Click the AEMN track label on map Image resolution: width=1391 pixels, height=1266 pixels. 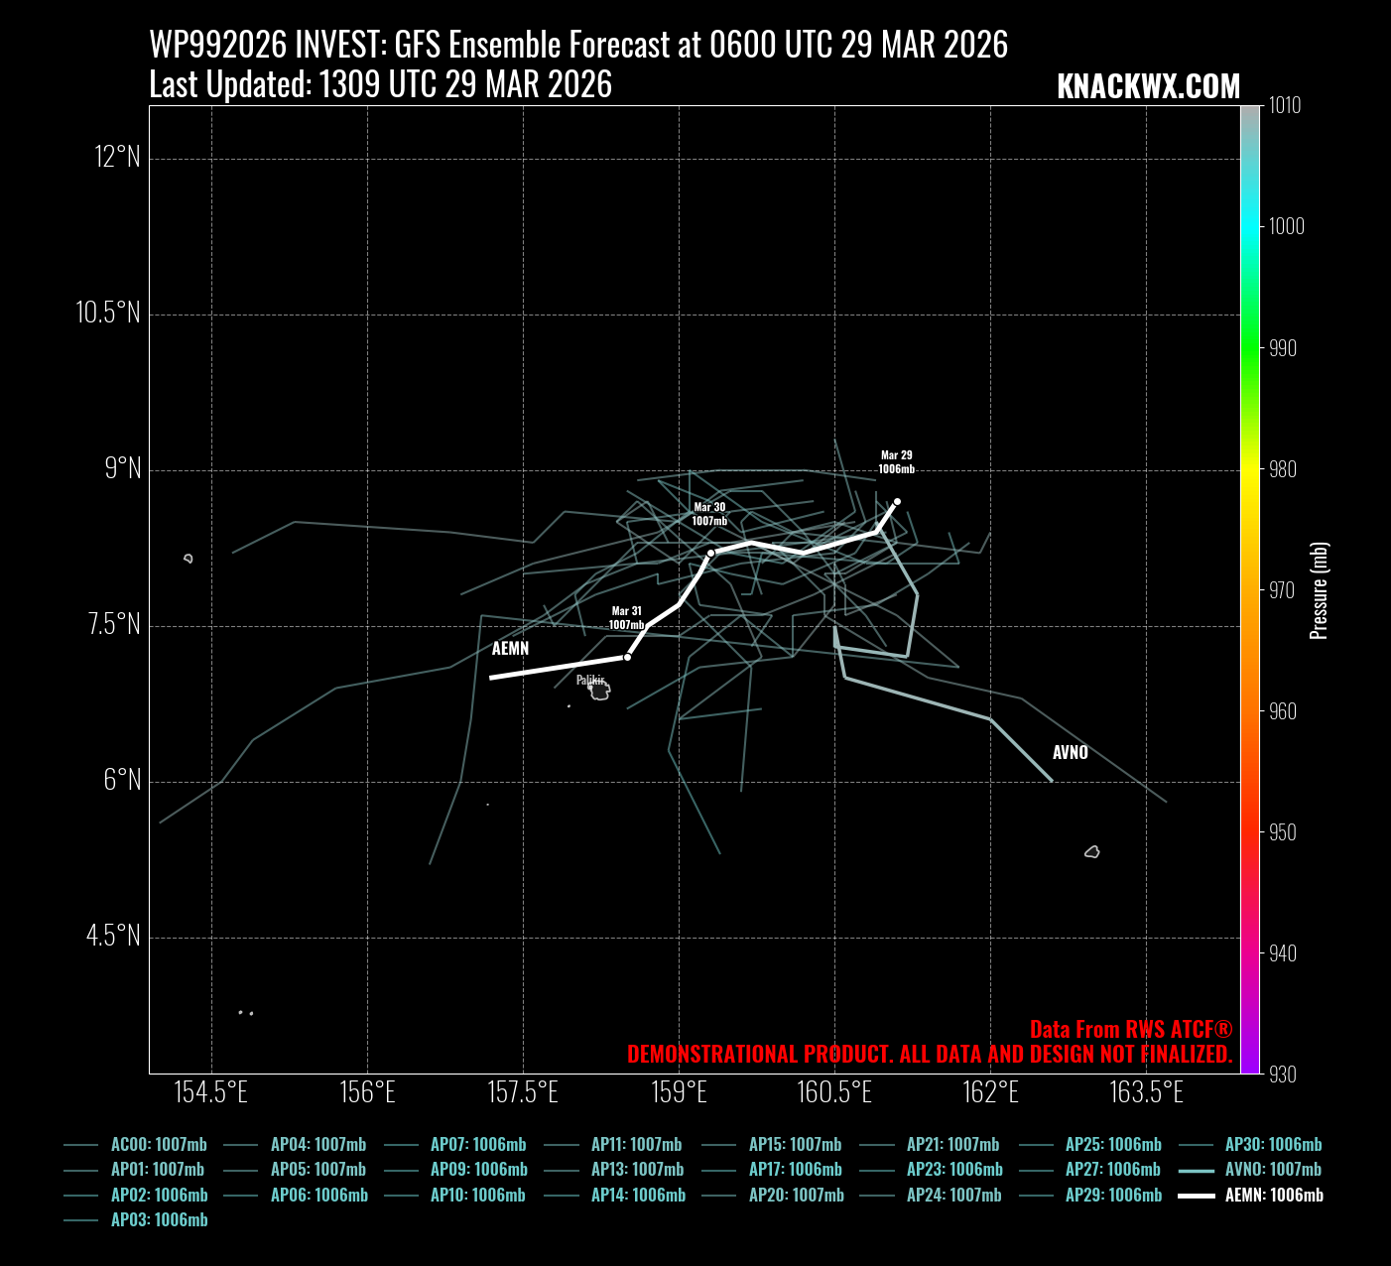510,649
